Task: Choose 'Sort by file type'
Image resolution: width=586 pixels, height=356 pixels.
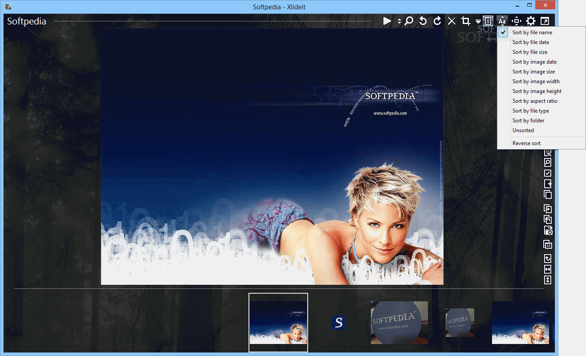Action: (x=541, y=111)
